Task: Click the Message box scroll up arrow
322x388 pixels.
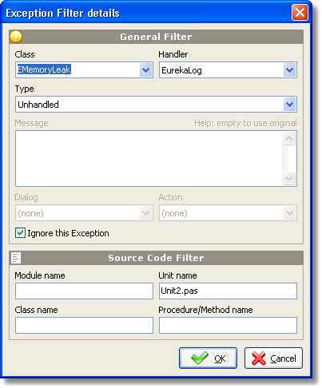Action: pos(289,138)
